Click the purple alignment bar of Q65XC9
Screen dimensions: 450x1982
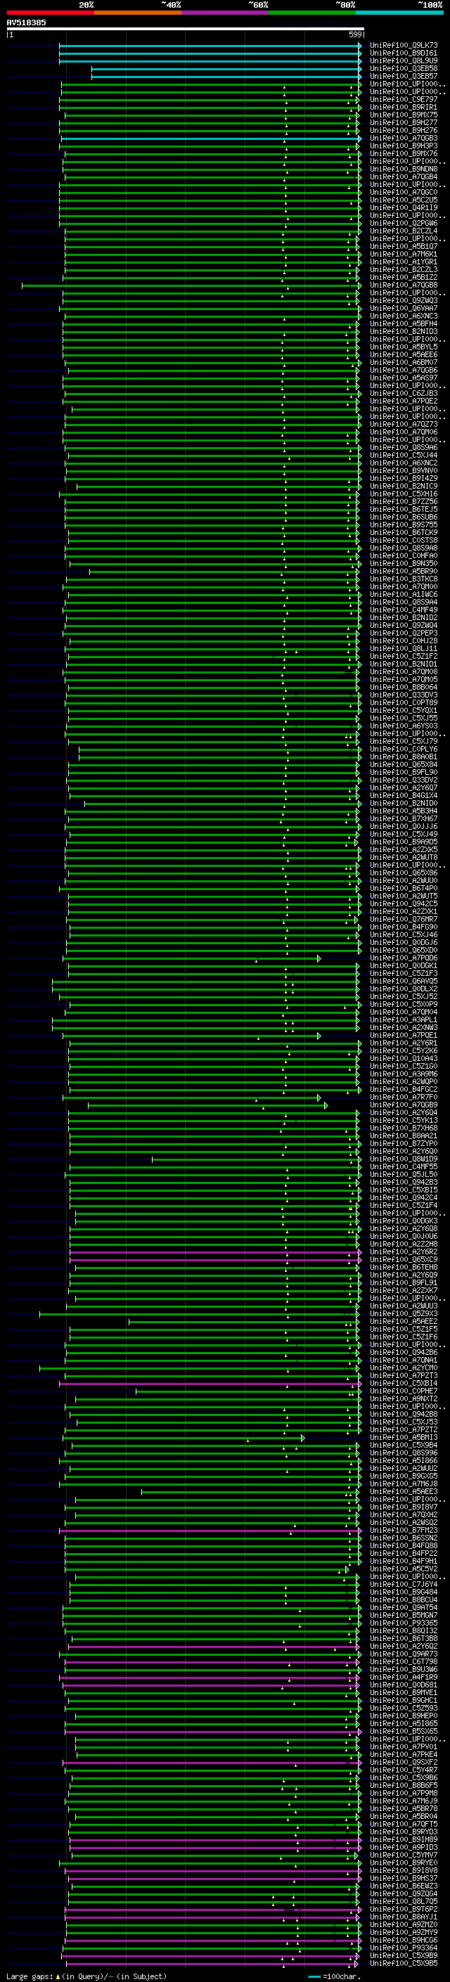[215, 1259]
